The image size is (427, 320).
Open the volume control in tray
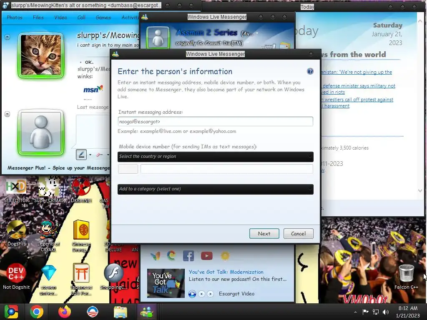[386, 312]
